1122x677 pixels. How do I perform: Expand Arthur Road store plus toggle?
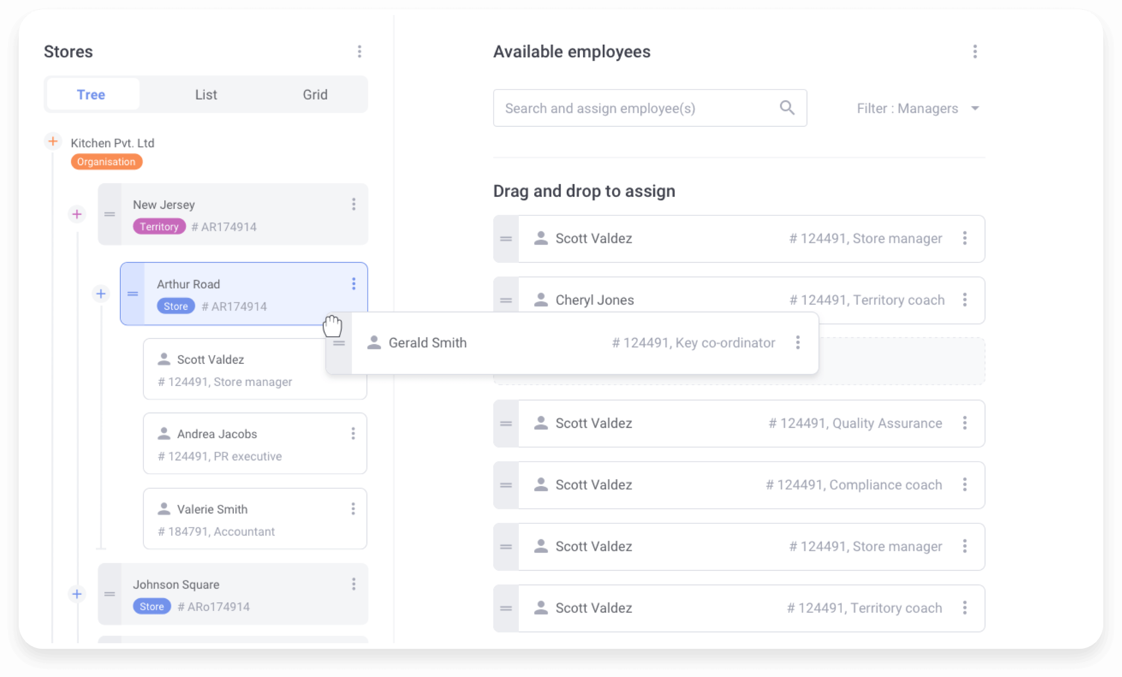[101, 294]
